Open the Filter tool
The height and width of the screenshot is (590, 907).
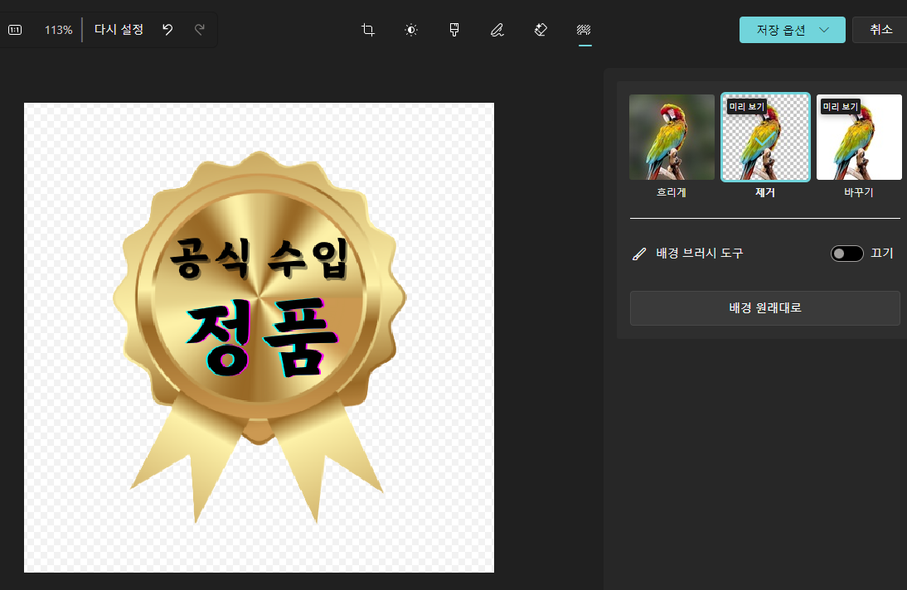click(453, 29)
